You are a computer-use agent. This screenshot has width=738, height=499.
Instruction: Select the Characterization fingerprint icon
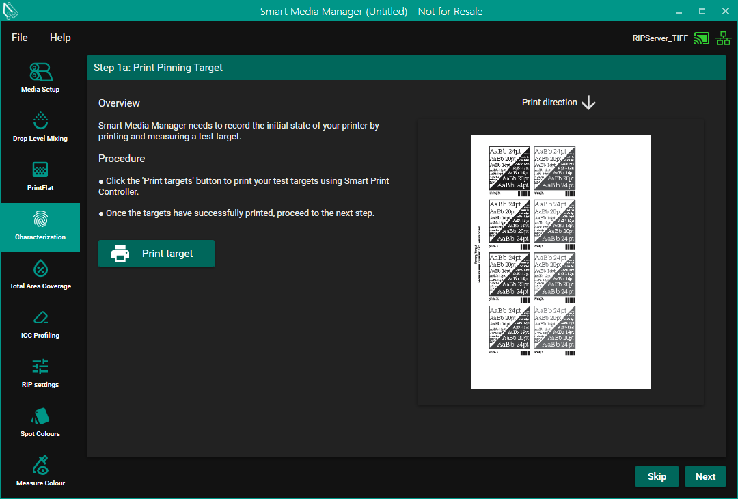(40, 220)
